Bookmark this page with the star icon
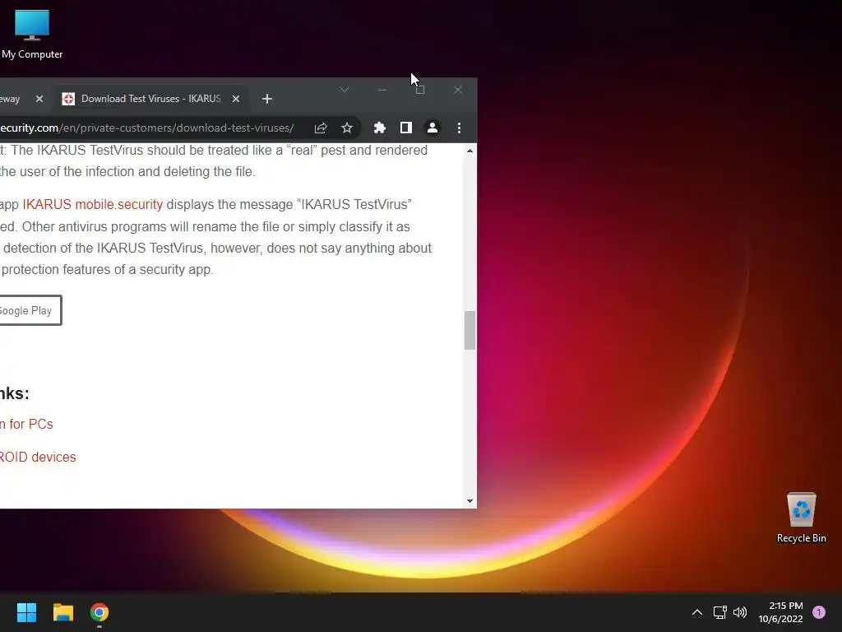The height and width of the screenshot is (632, 842). coord(347,128)
